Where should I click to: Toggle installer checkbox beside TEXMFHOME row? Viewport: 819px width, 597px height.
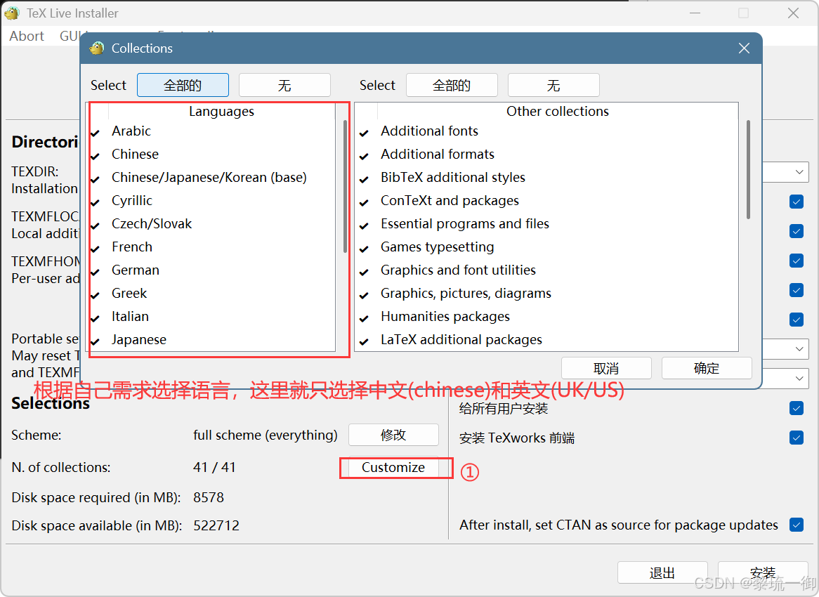797,261
